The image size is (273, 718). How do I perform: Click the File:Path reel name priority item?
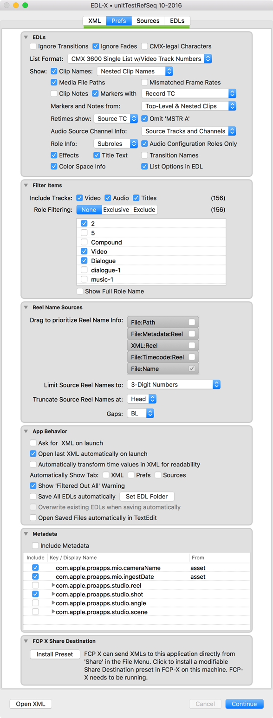(162, 322)
